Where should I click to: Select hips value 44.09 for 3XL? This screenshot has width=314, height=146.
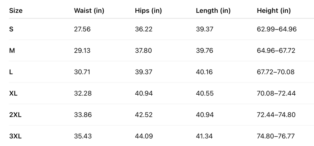(x=143, y=136)
